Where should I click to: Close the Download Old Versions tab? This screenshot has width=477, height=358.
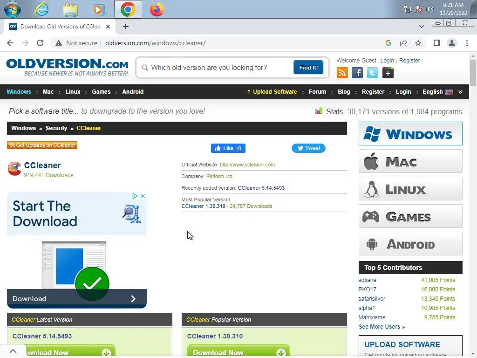tap(108, 27)
